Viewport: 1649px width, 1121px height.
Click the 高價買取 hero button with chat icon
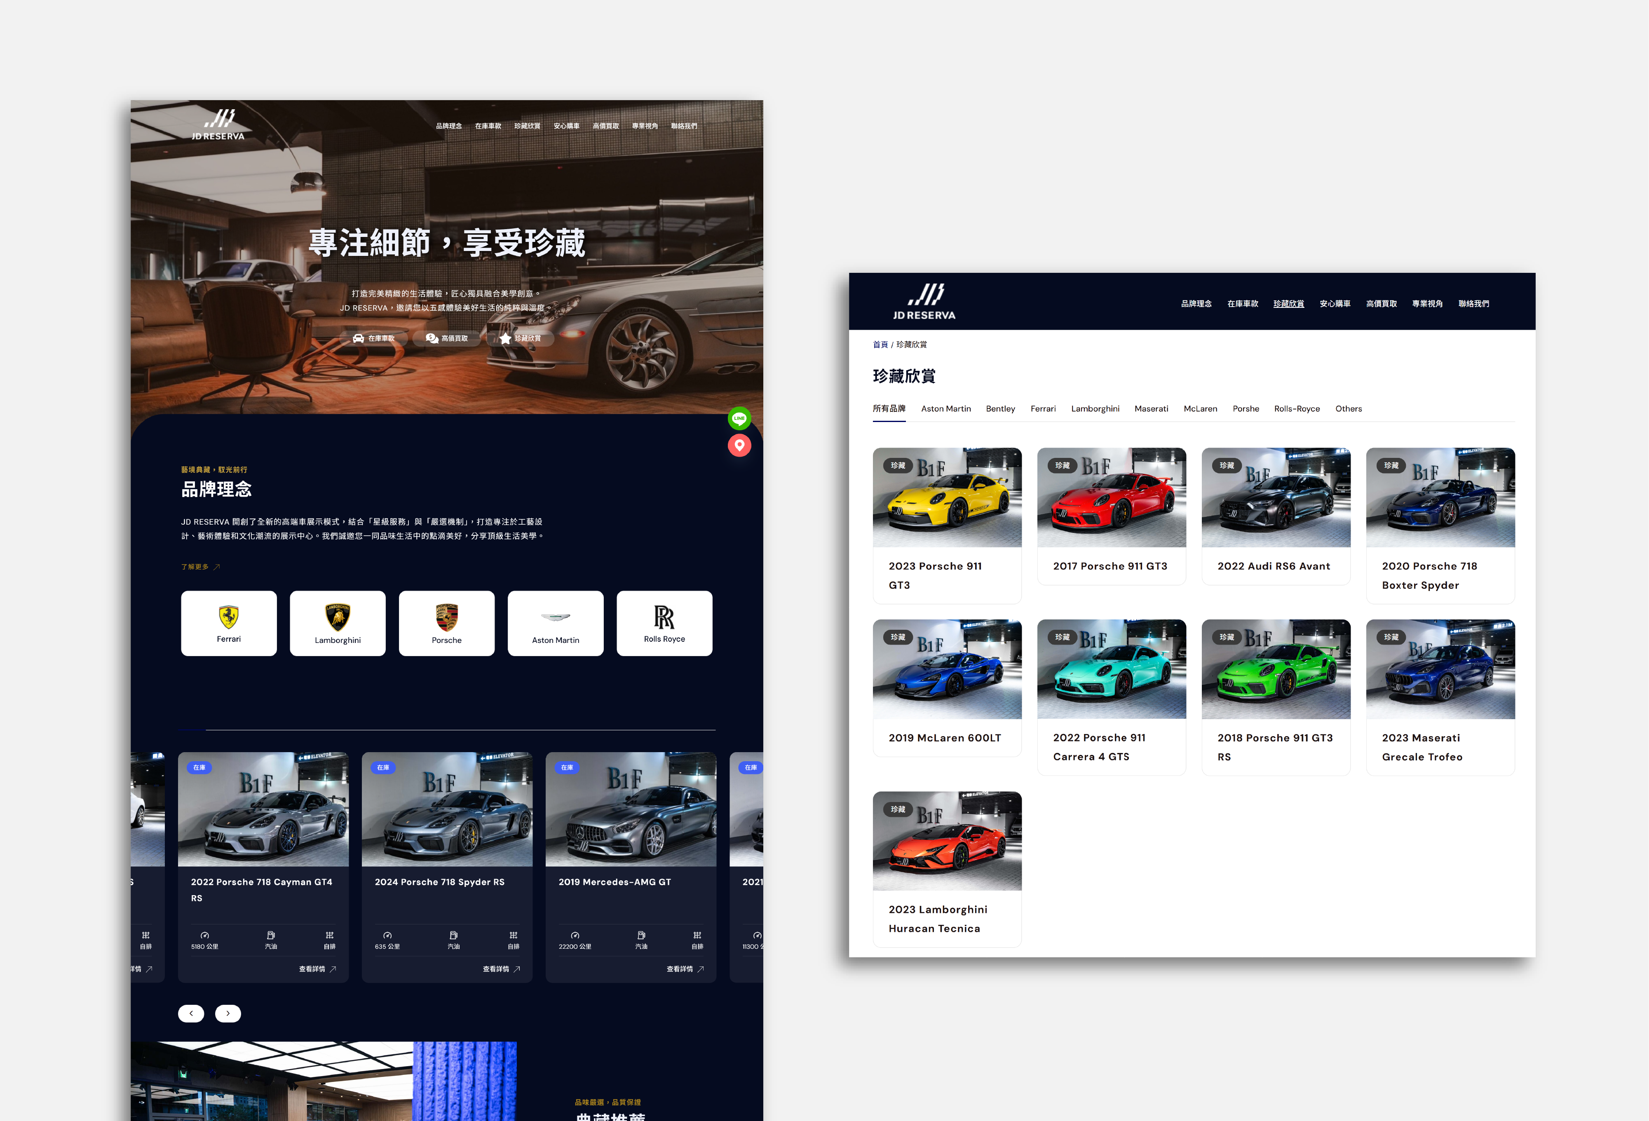pyautogui.click(x=446, y=338)
